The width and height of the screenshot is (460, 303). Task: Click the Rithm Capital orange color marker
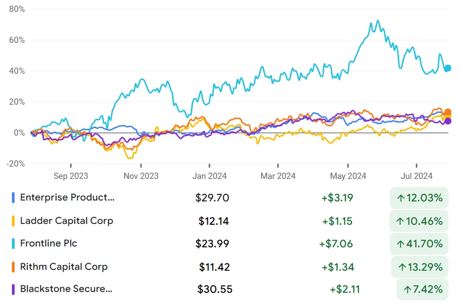13,267
